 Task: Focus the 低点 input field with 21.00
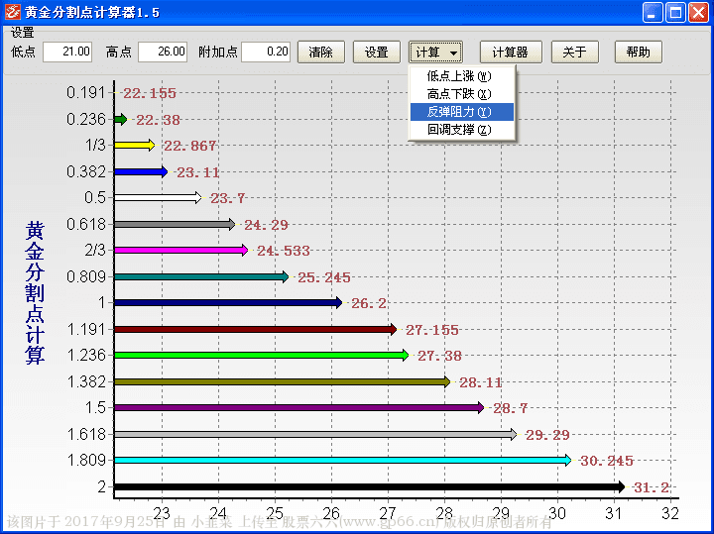tap(67, 52)
